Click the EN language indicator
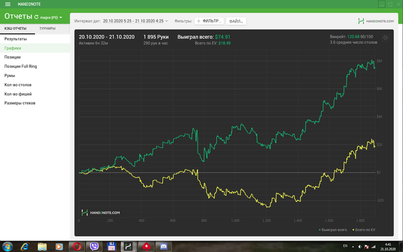Screen dimensions: 403x252 pyautogui.click(x=345, y=246)
